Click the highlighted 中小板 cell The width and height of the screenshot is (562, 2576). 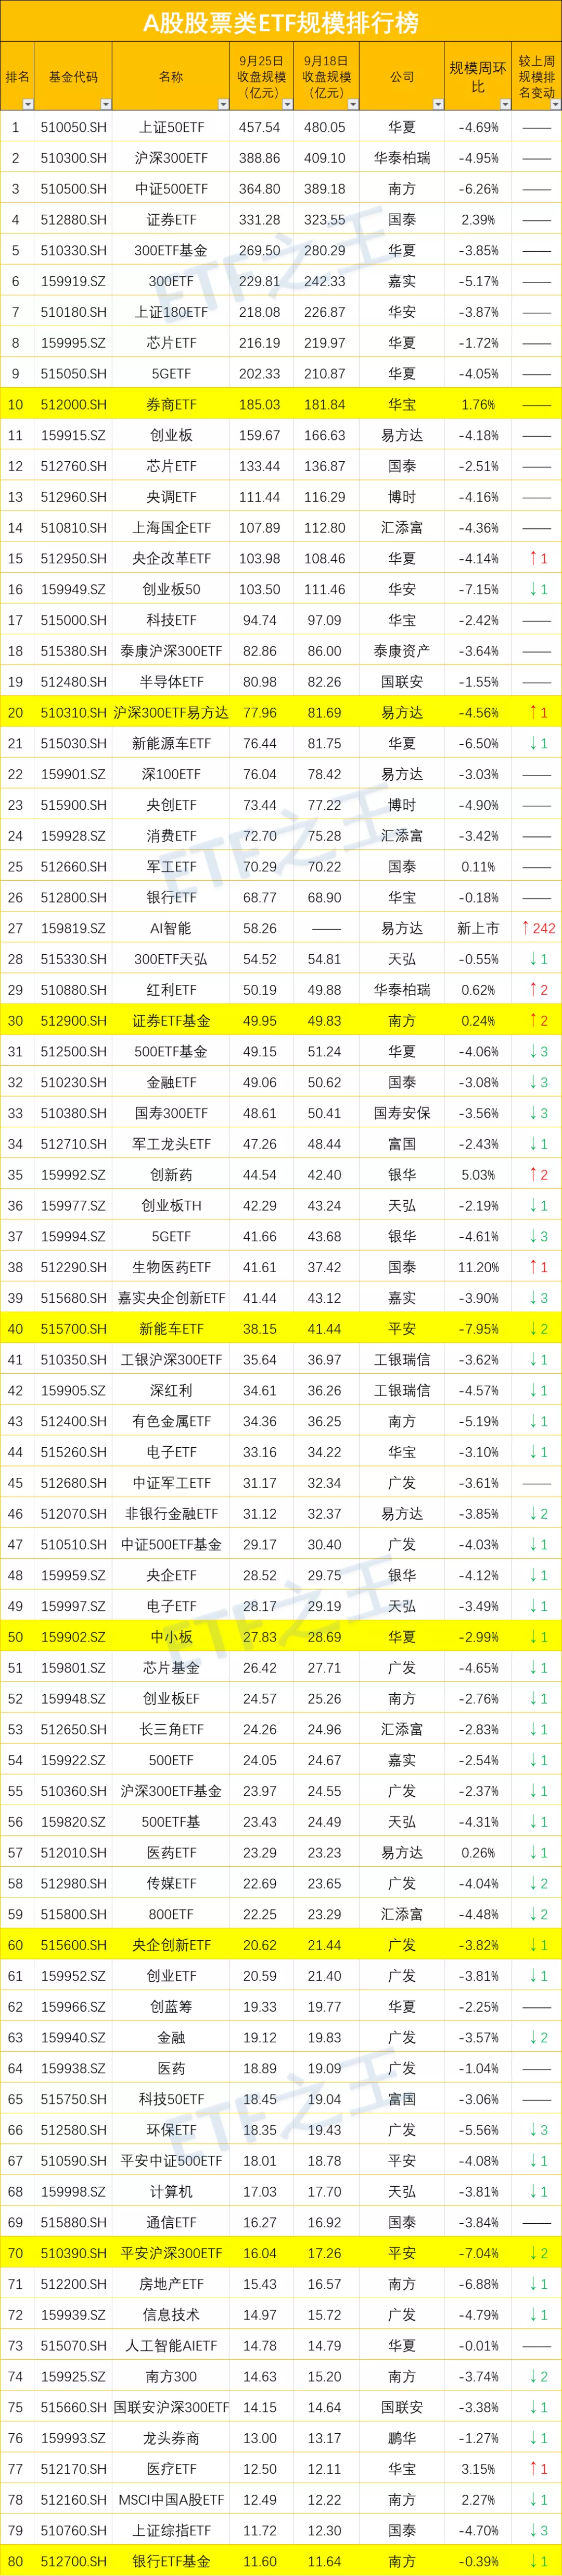171,1637
